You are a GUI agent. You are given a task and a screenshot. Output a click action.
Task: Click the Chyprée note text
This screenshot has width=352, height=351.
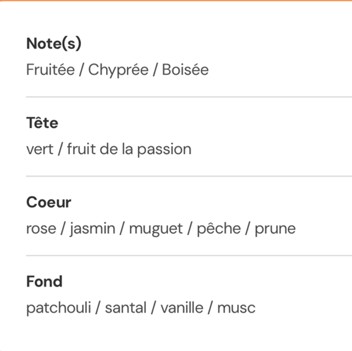(x=119, y=70)
